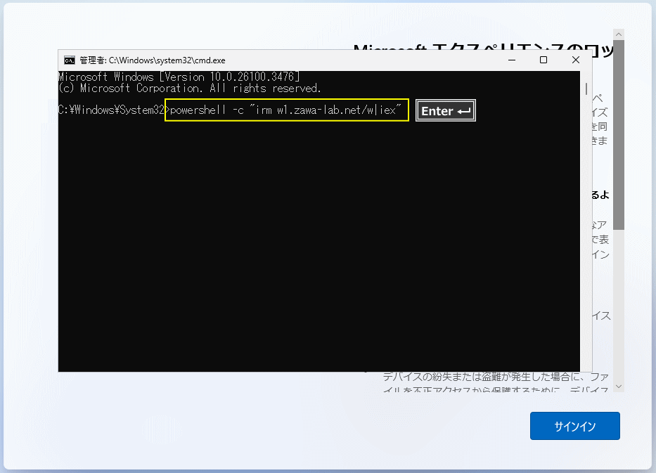656x473 pixels.
Task: Click the OOBE page scrollbar thumb
Action: click(619, 135)
